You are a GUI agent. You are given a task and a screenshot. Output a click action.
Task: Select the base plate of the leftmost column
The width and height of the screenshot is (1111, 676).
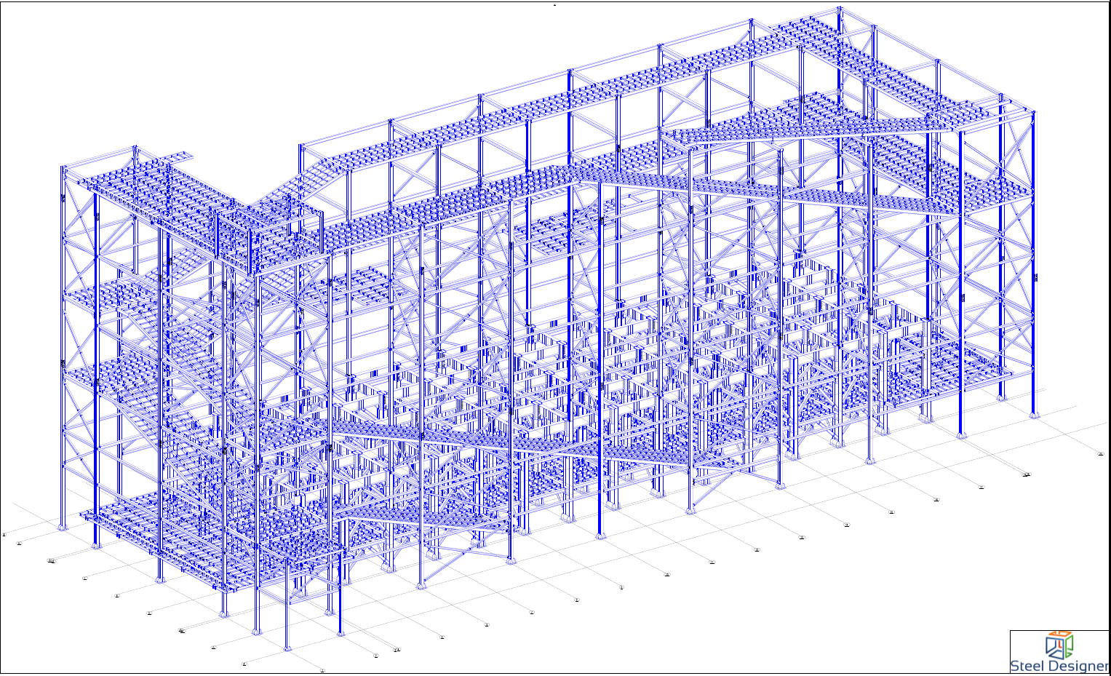pos(63,527)
